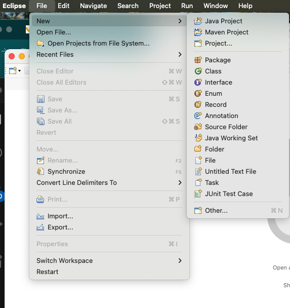Click the Import icon
This screenshot has width=290, height=308.
[x=40, y=216]
